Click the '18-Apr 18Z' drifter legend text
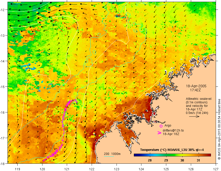Image resolution: width=221 pixels, height=171 pixels. pos(171,134)
